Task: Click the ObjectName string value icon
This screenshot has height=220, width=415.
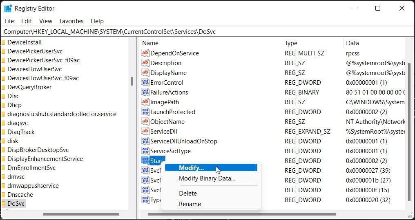Action: point(145,121)
